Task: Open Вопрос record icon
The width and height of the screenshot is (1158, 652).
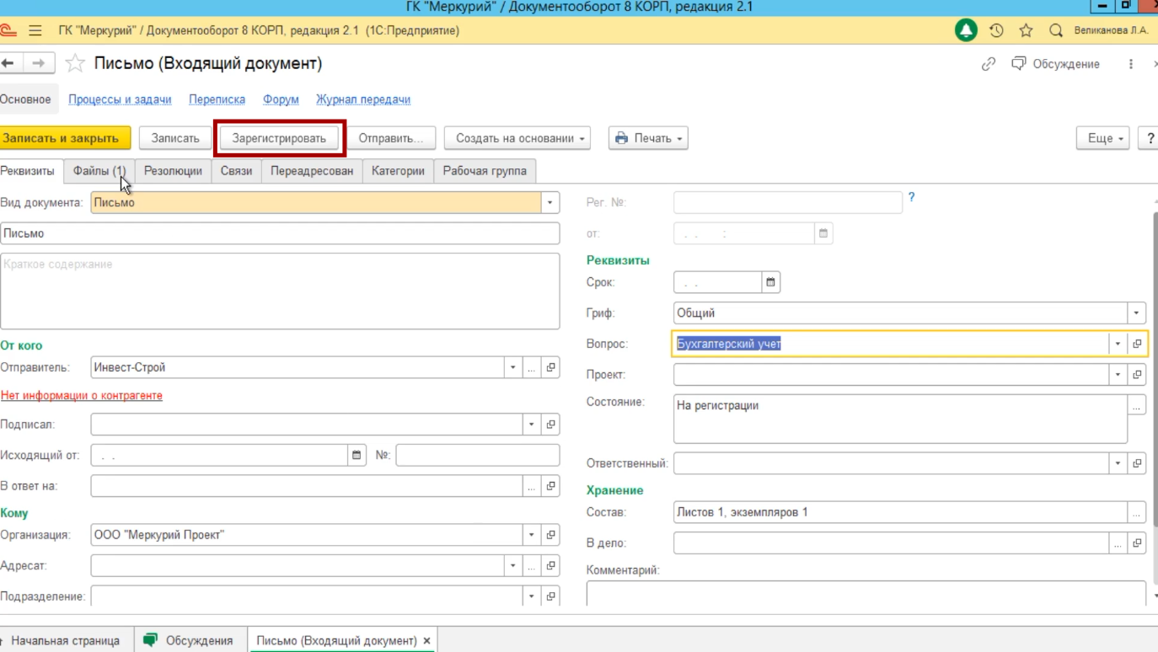Action: pos(1137,344)
